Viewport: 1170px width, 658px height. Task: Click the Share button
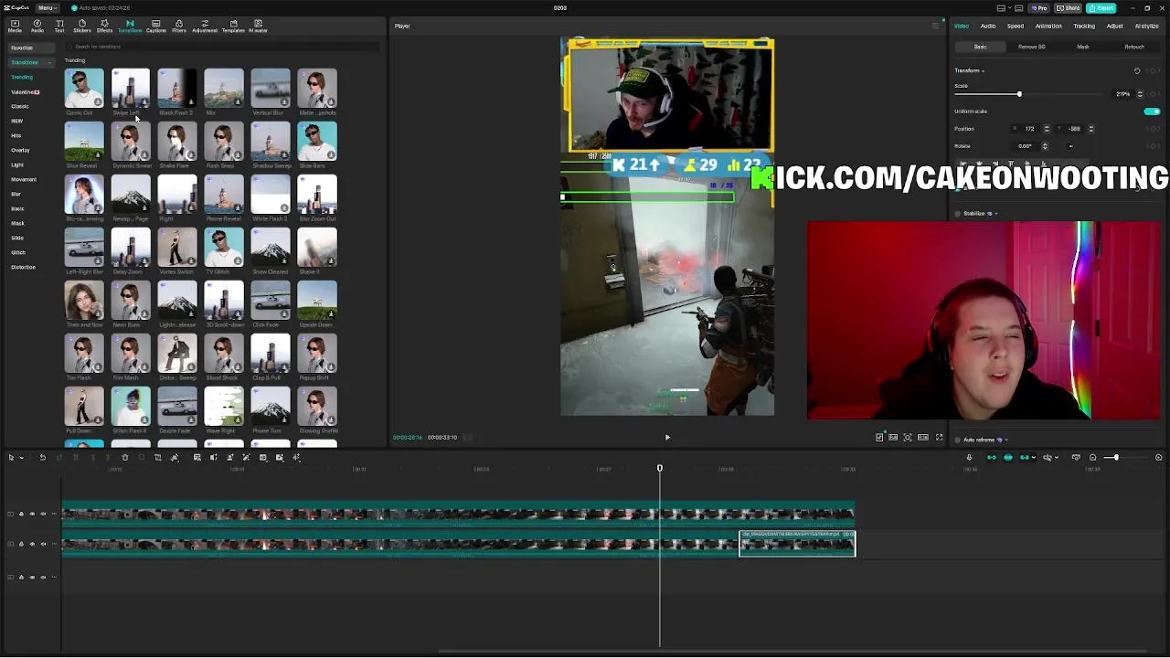[1068, 8]
